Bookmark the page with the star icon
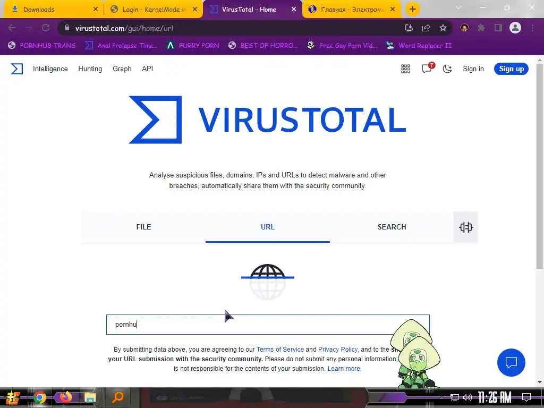 point(443,28)
